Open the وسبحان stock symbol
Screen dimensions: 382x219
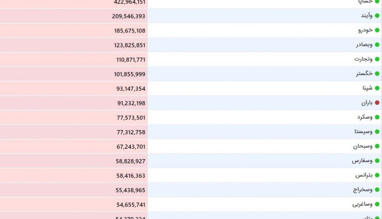363,146
